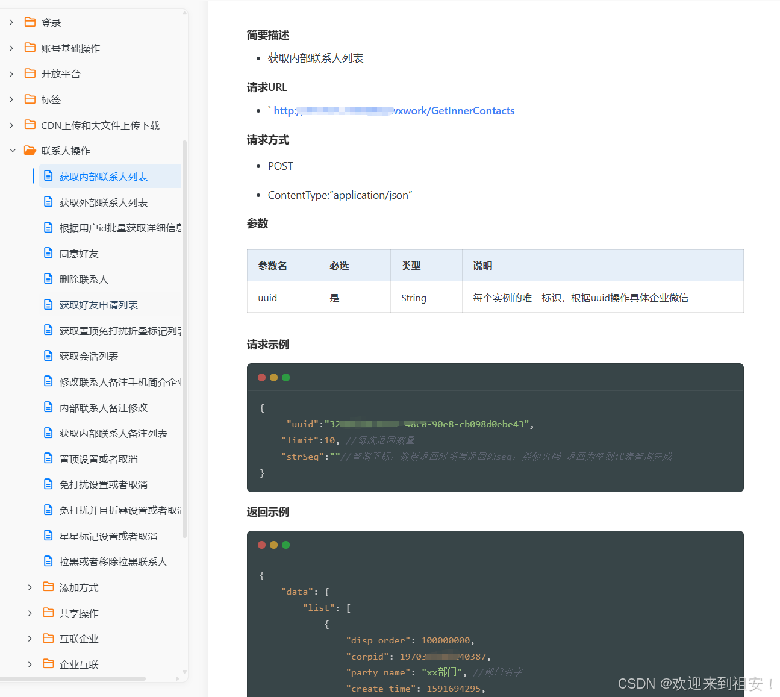Collapse the 联系人操作 folder chevron

[x=12, y=151]
